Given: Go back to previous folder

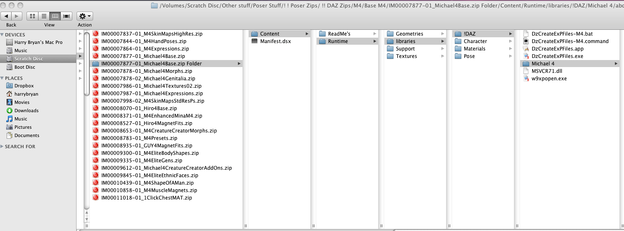Looking at the screenshot, I should click(x=7, y=16).
